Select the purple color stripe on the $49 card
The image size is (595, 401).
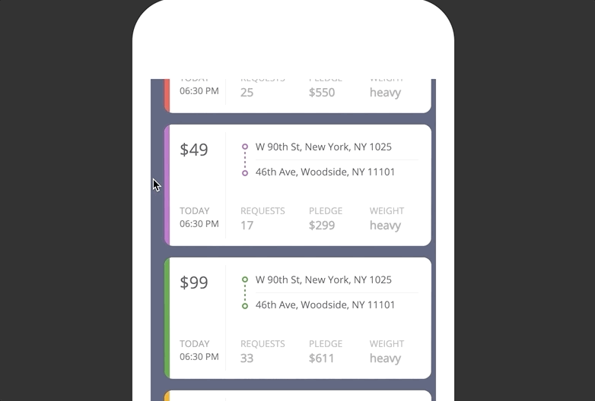pyautogui.click(x=167, y=185)
